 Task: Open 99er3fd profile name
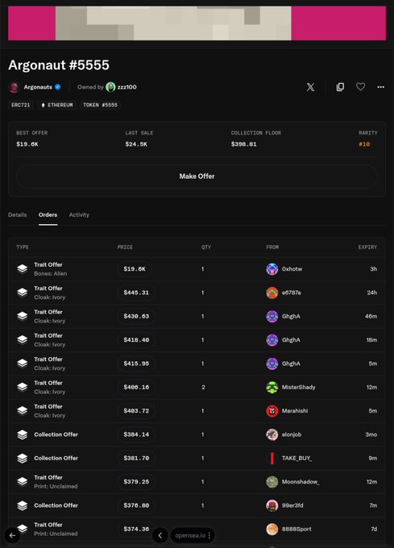[292, 505]
